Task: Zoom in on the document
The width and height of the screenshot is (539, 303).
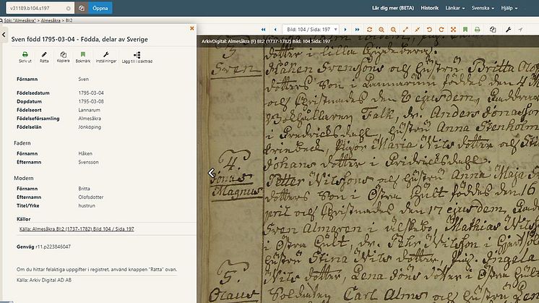Action: [x=381, y=30]
